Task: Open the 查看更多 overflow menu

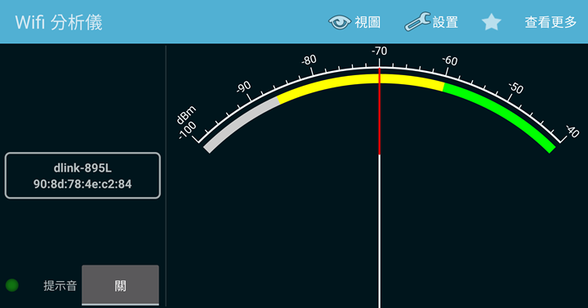Action: [550, 22]
